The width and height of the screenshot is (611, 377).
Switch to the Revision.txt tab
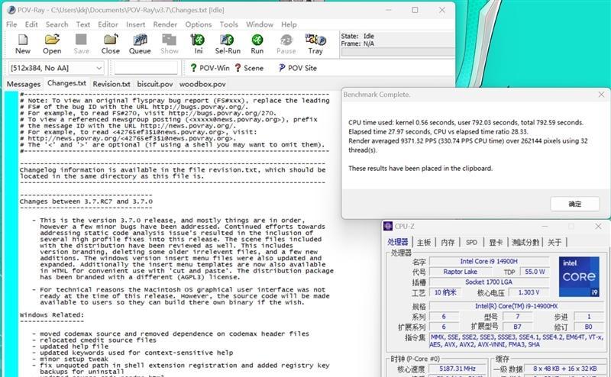point(112,84)
